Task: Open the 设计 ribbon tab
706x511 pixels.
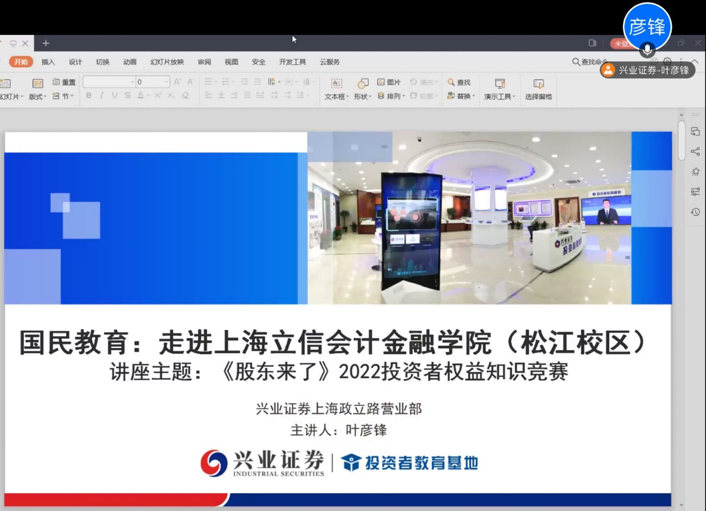Action: click(76, 62)
